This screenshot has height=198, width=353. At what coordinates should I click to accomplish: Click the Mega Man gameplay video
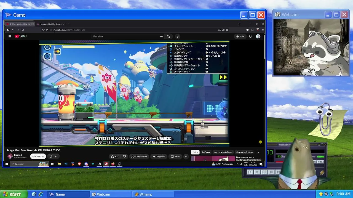click(x=134, y=94)
